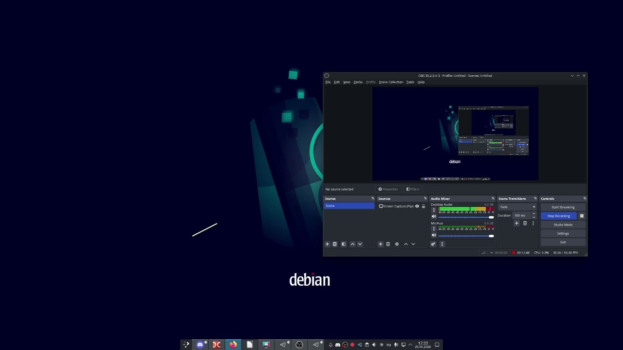Open scene filters icon in Scenes dock
The image size is (623, 350).
pos(343,244)
